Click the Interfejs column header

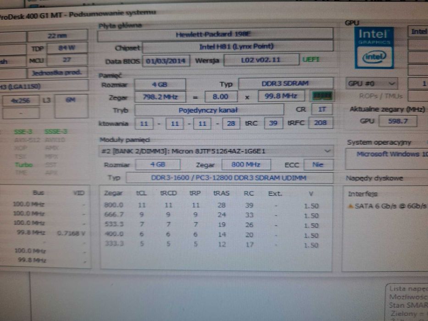[x=363, y=194]
